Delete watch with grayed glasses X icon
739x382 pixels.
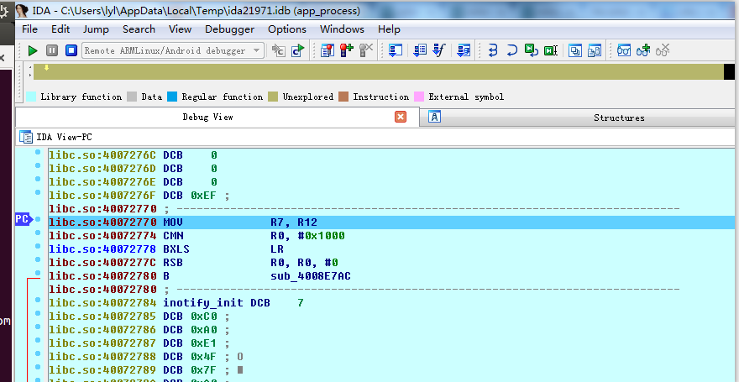click(663, 50)
